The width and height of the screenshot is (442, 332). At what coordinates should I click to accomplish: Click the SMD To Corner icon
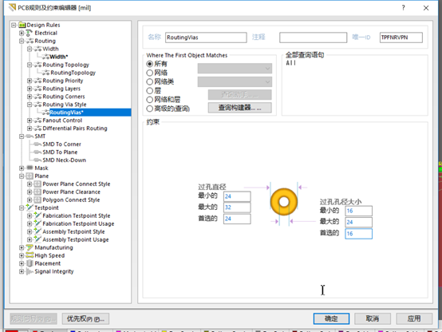[37, 144]
